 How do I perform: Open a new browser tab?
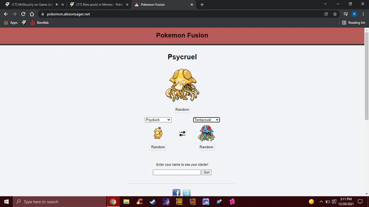click(202, 4)
